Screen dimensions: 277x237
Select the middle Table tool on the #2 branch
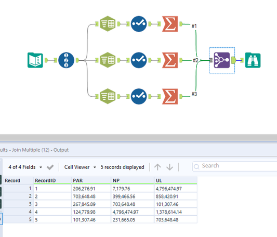108,60
